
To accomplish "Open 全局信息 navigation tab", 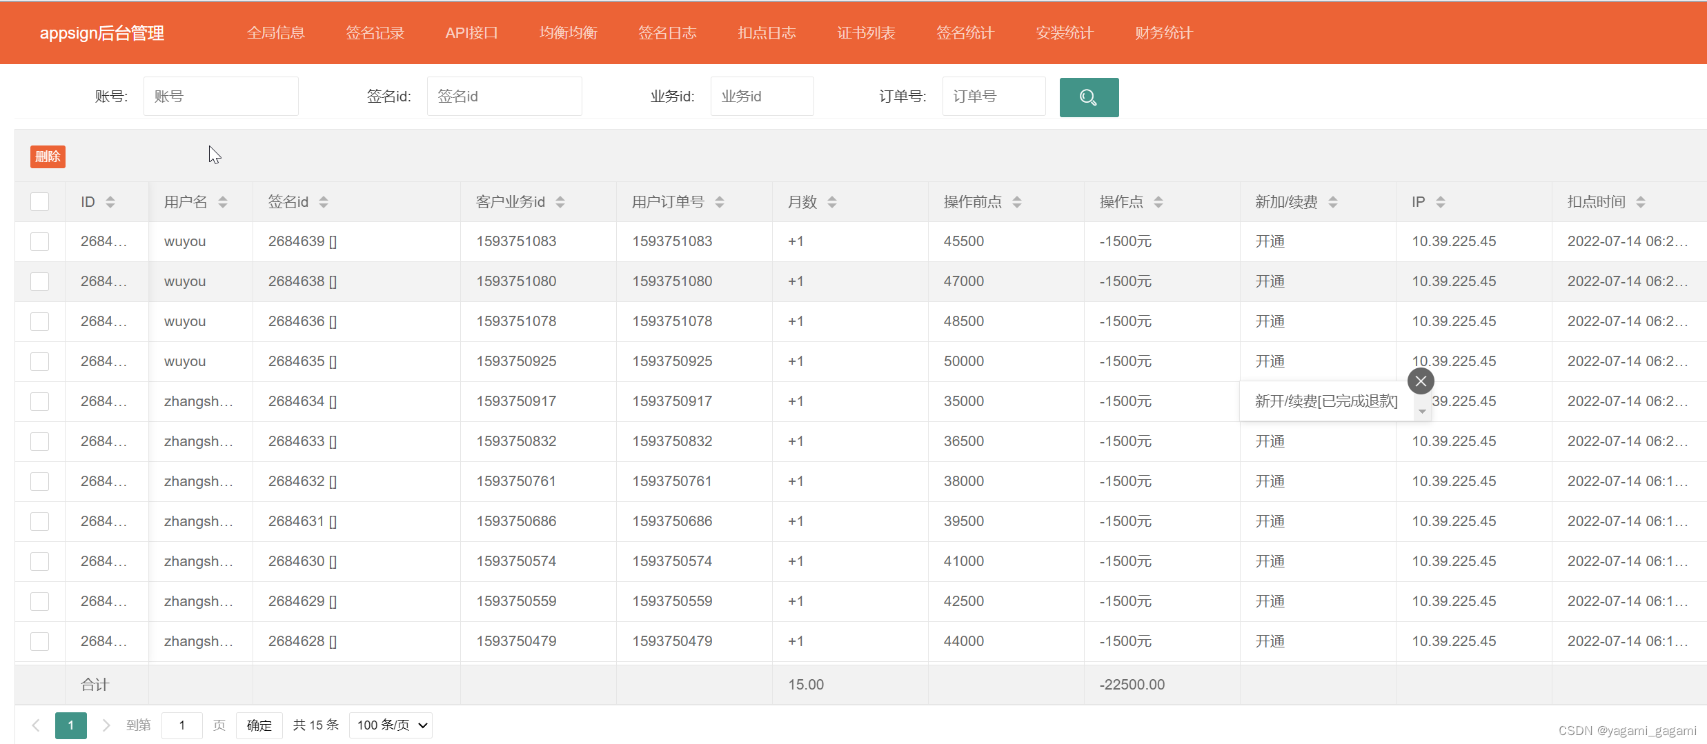I will pyautogui.click(x=276, y=32).
